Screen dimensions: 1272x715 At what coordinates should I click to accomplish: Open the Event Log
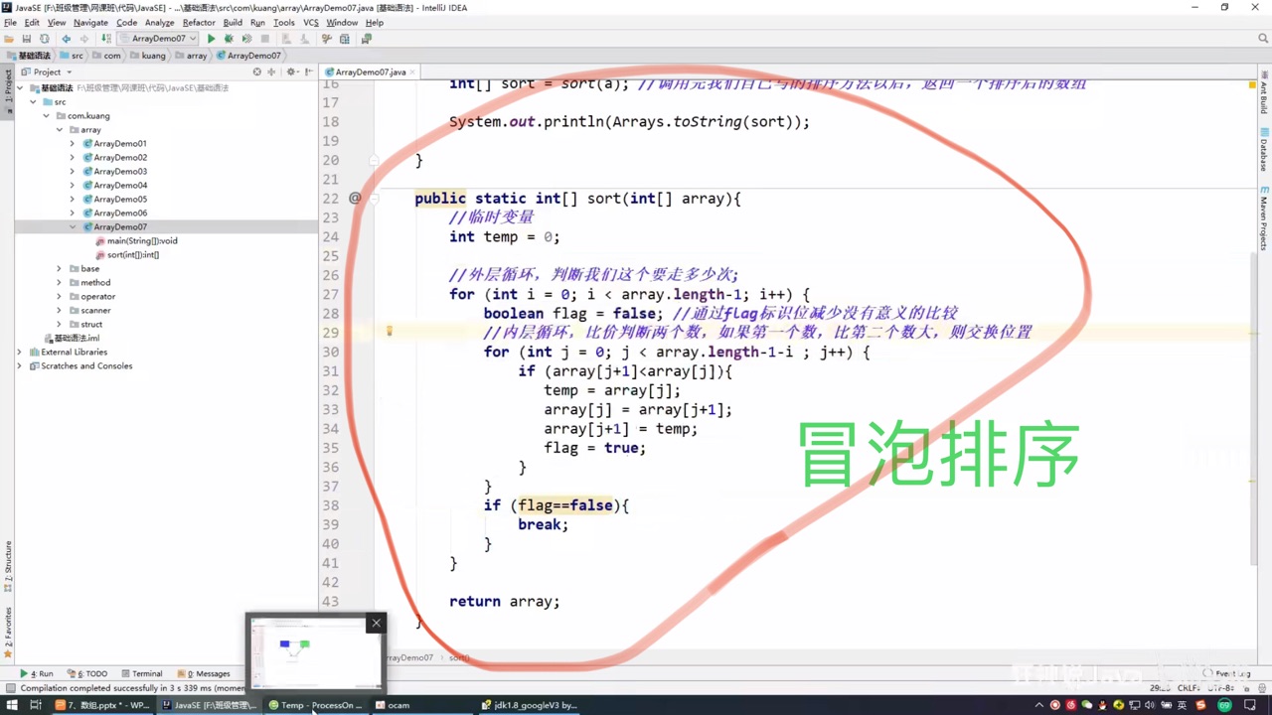point(1228,673)
